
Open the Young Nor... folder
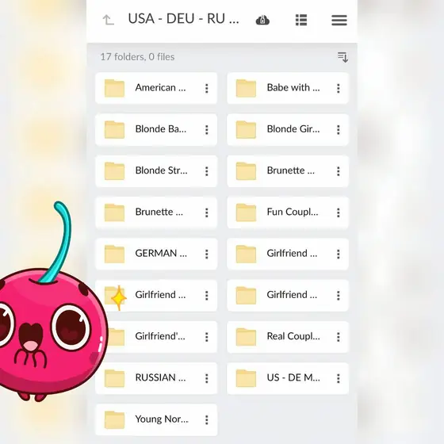click(156, 419)
